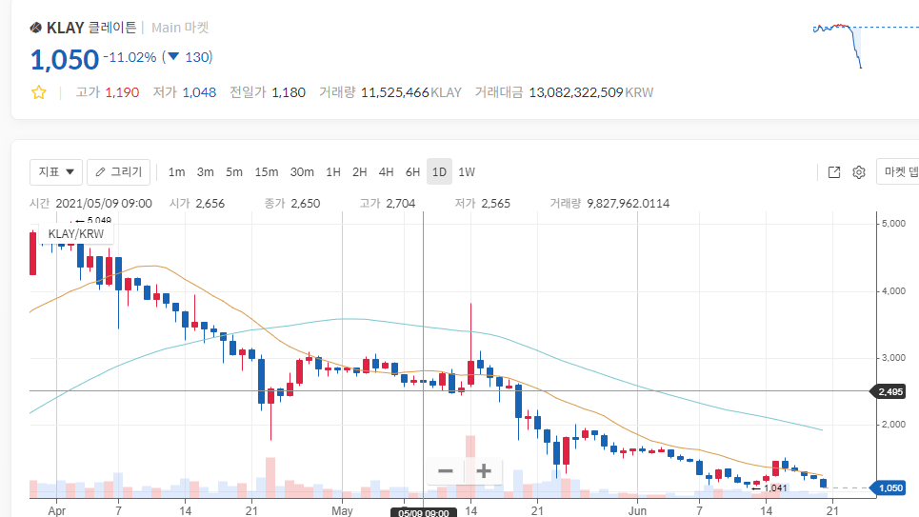Viewport: 919px width, 517px height.
Task: Switch to the 3m timeframe
Action: pos(205,172)
